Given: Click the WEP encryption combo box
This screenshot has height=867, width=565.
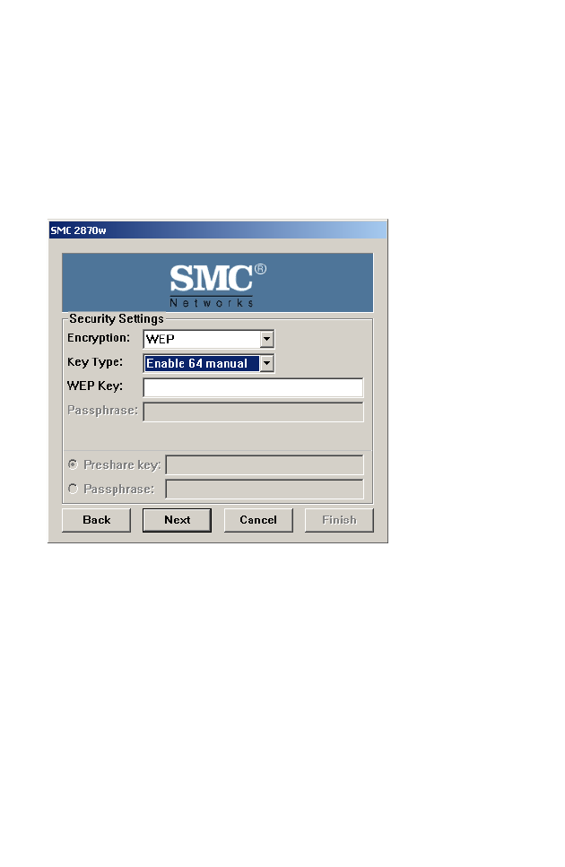Looking at the screenshot, I should [208, 339].
